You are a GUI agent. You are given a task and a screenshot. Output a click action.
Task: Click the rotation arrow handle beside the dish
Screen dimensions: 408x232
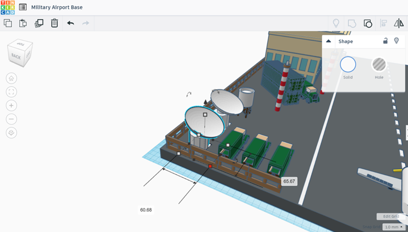(189, 94)
